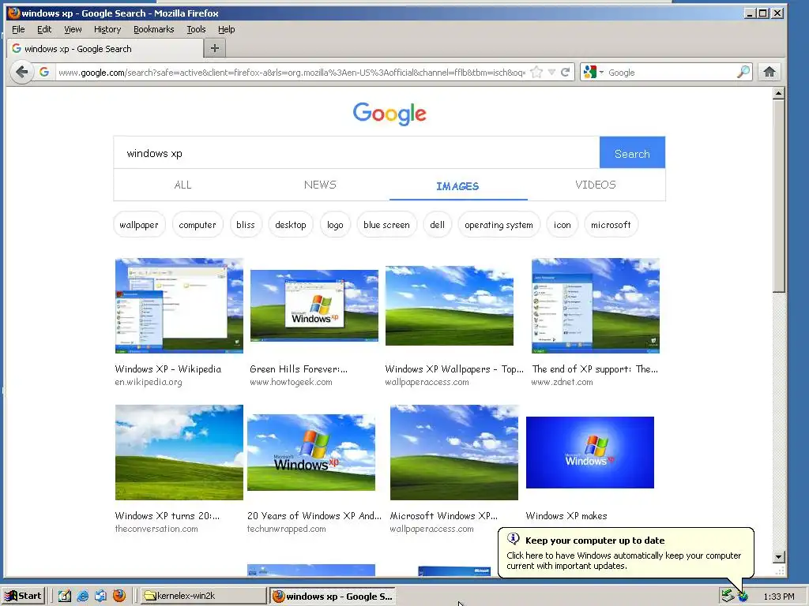Select the IMAGES results tab
809x606 pixels.
tap(457, 186)
